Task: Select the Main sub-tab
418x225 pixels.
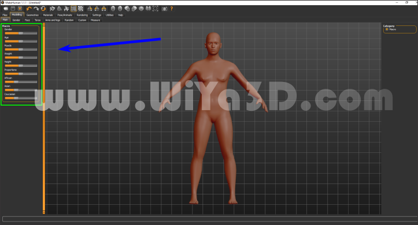Action: point(5,20)
